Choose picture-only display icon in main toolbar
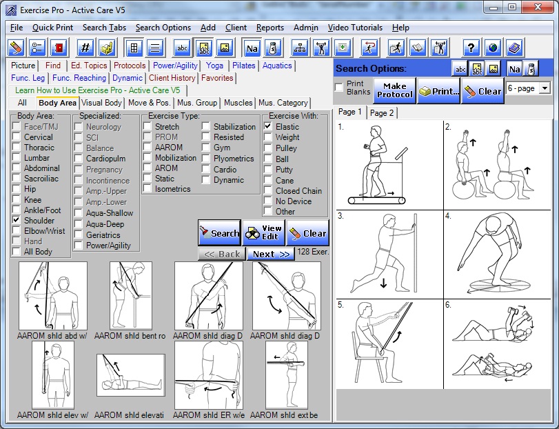The width and height of the screenshot is (559, 429). [225, 48]
